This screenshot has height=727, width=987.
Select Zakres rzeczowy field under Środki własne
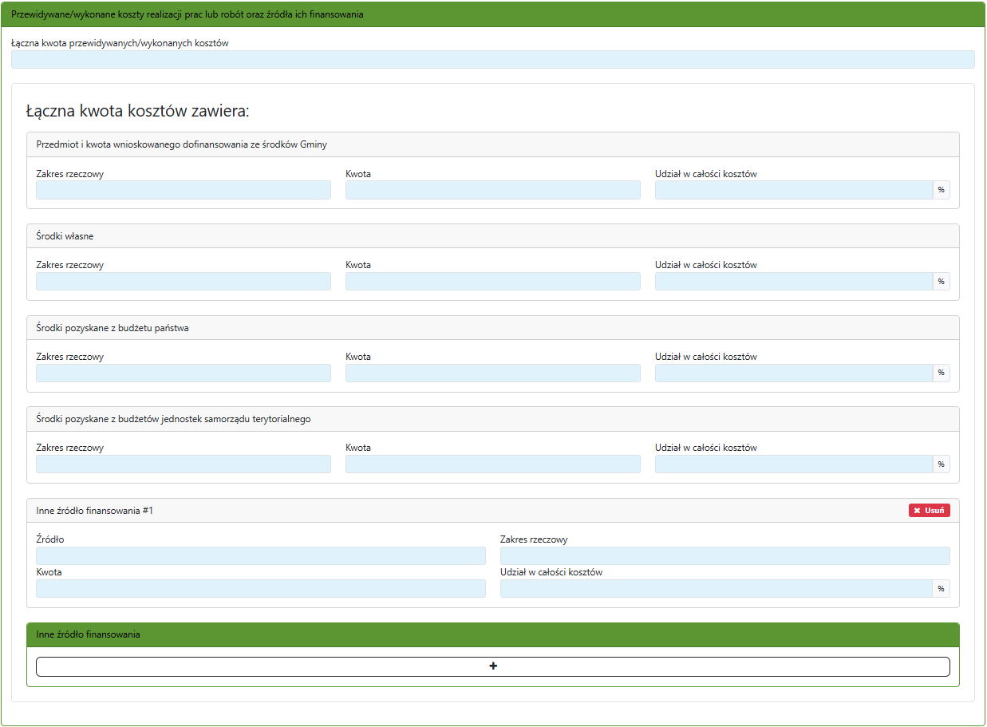click(x=183, y=281)
